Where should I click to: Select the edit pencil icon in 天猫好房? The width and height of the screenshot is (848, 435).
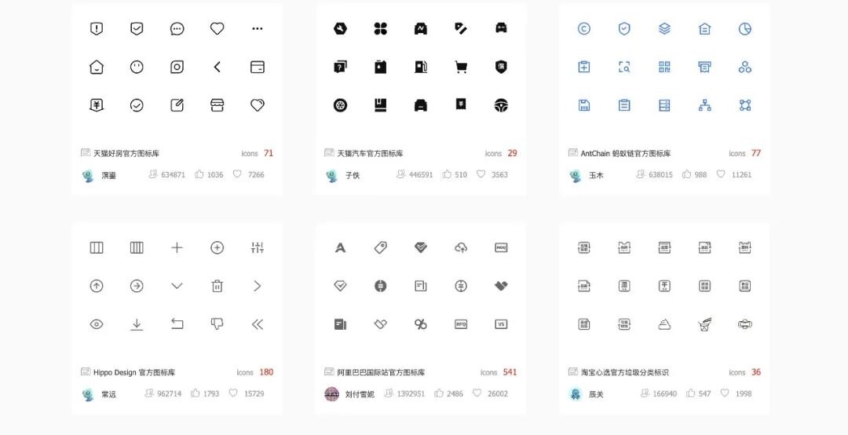tap(177, 105)
